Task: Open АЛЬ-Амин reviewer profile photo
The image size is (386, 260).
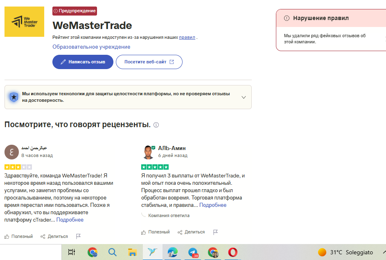Action: pyautogui.click(x=148, y=152)
